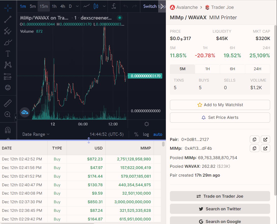This screenshot has width=277, height=224.
Task: Open chart settings gear icon
Action: (147, 124)
